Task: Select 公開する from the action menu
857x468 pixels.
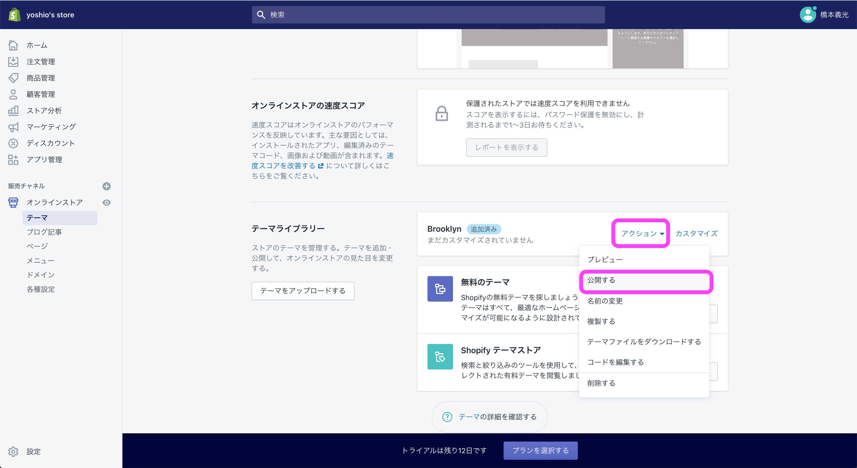Action: point(601,280)
